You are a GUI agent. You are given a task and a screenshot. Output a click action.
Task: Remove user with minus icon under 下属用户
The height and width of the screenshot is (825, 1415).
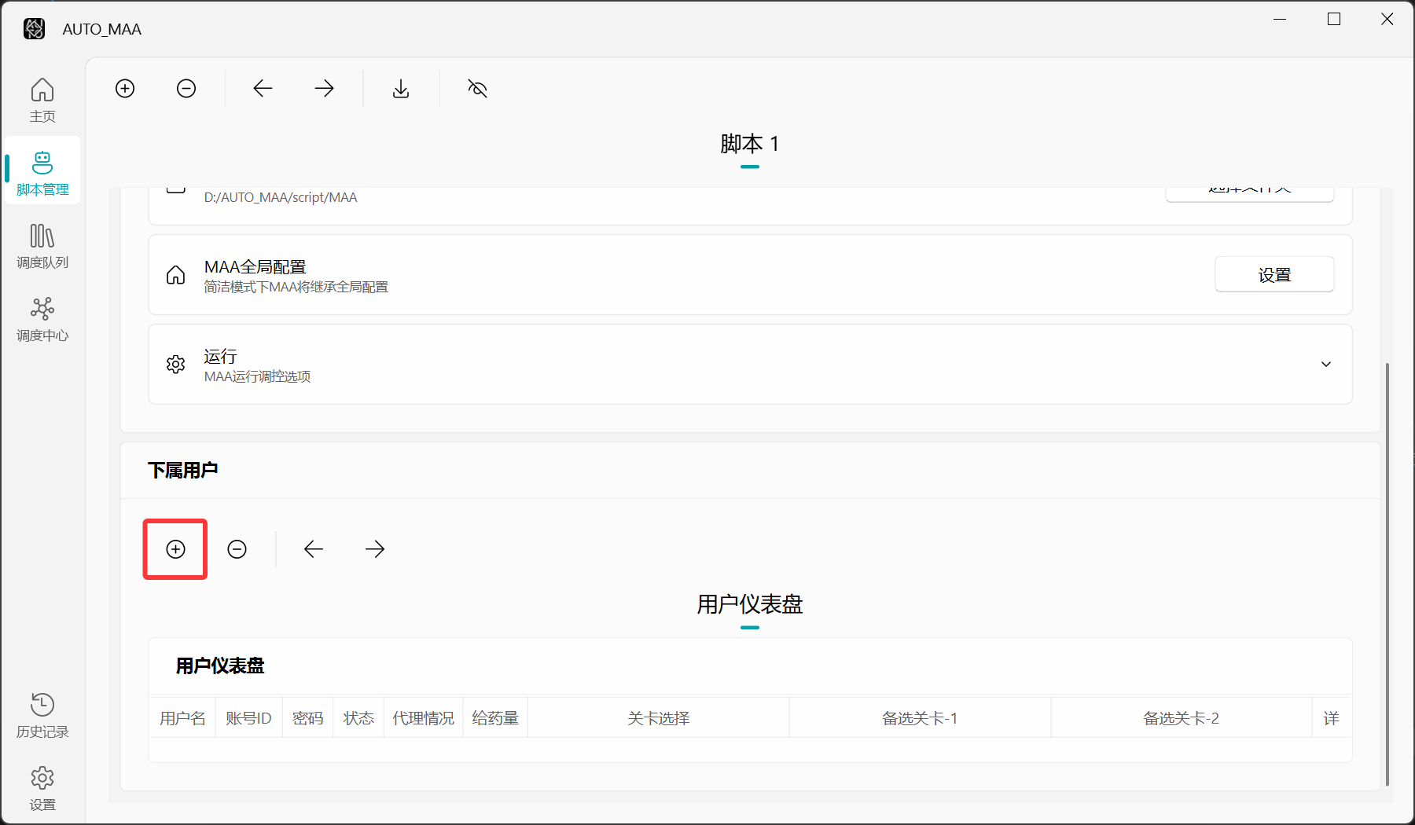click(x=237, y=549)
